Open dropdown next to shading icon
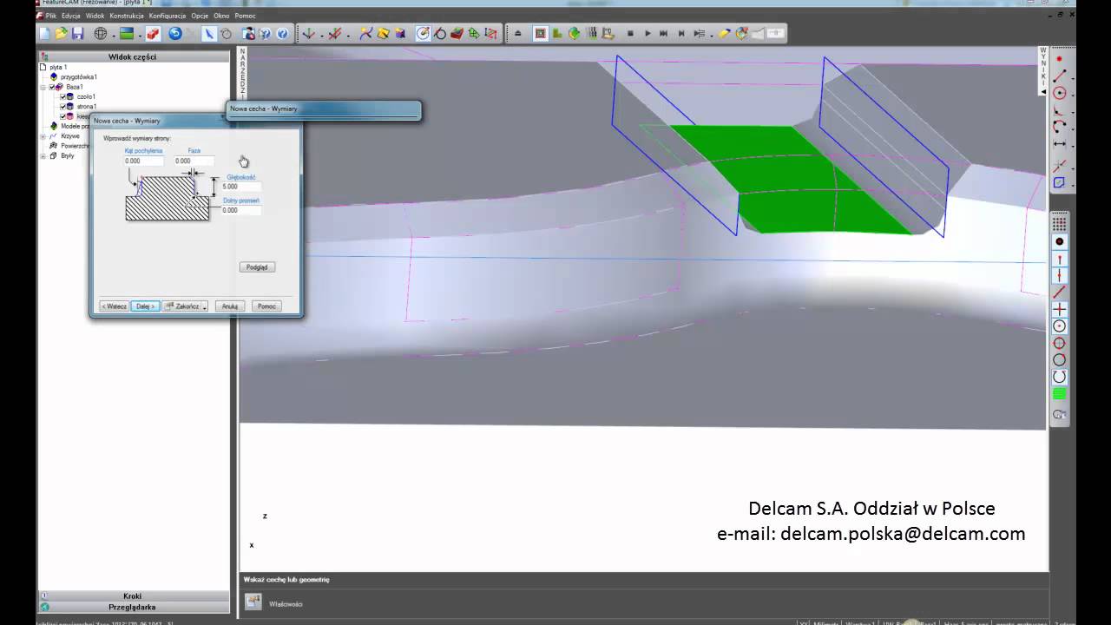 coord(140,35)
